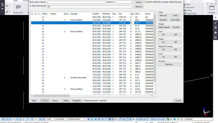The height and width of the screenshot is (123, 218).
Task: Open the side pane icon above the gear
Action: coord(216,23)
